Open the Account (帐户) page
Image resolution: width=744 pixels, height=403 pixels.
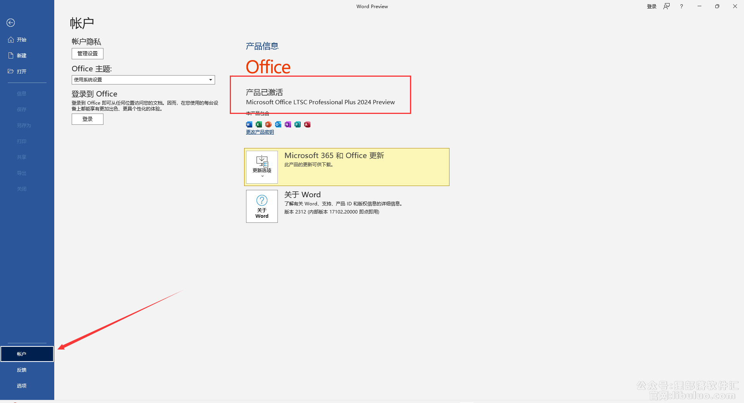[x=27, y=354]
